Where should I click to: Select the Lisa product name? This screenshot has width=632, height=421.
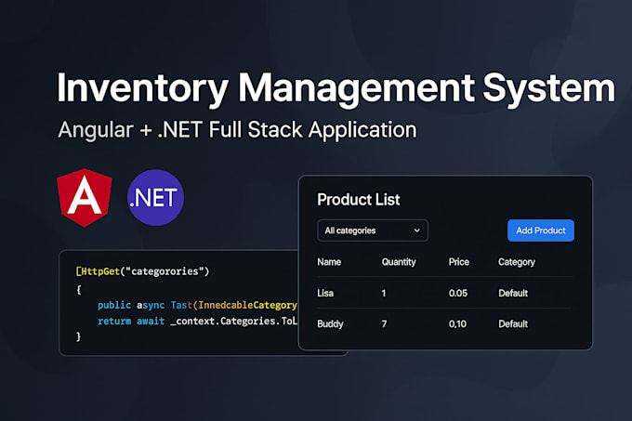325,293
